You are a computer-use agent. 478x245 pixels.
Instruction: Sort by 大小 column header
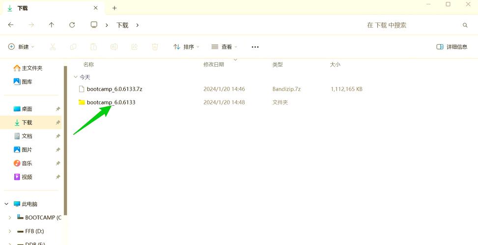(335, 65)
